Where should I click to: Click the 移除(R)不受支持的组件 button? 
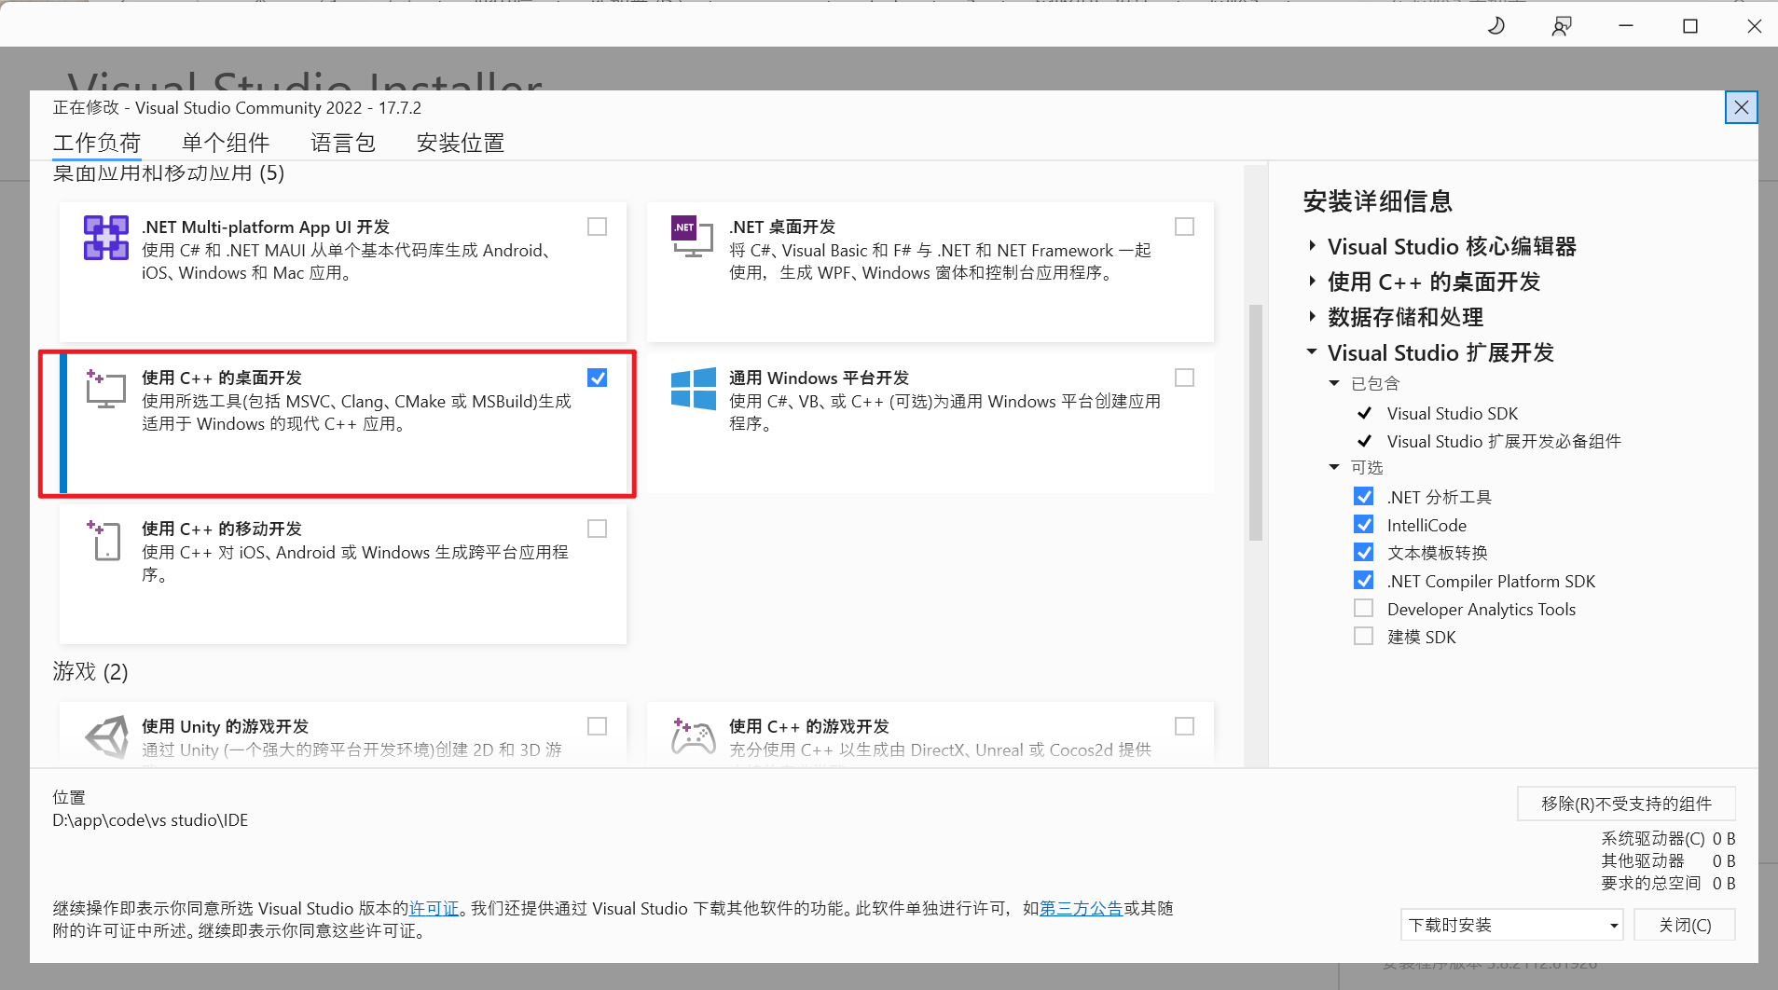(x=1626, y=804)
